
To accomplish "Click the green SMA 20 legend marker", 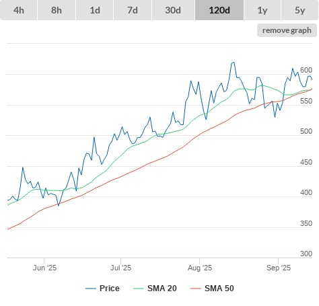I will [139, 289].
